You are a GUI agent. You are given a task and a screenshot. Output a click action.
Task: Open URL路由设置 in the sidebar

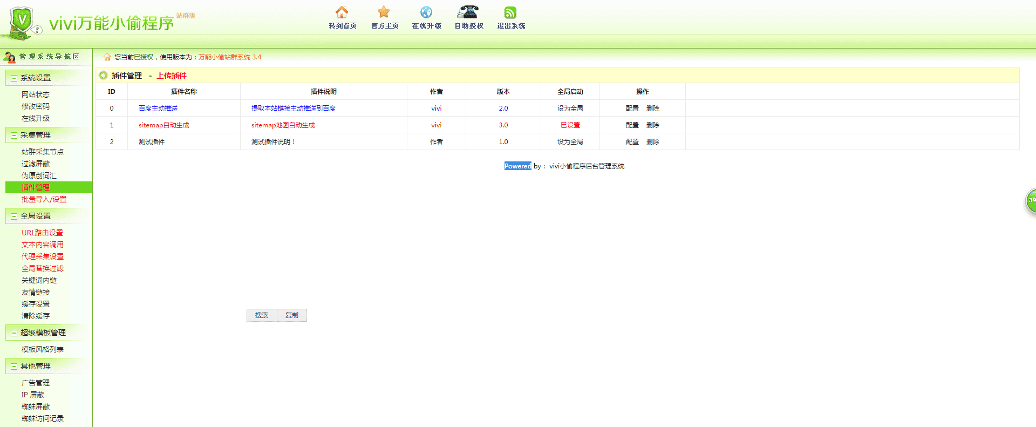tap(42, 233)
